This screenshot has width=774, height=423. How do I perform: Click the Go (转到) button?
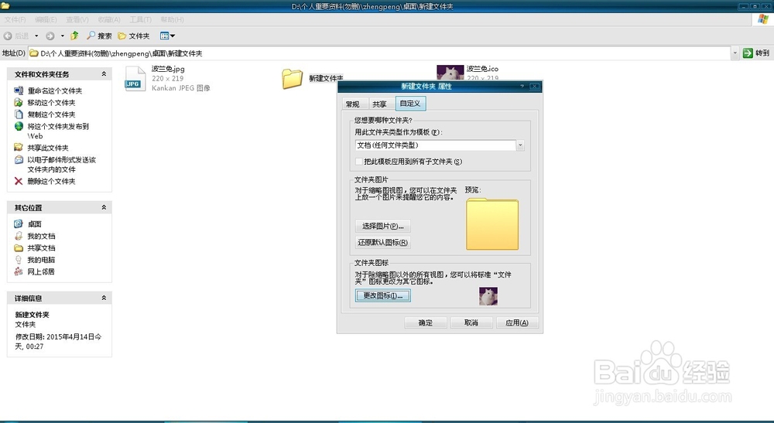(x=755, y=53)
